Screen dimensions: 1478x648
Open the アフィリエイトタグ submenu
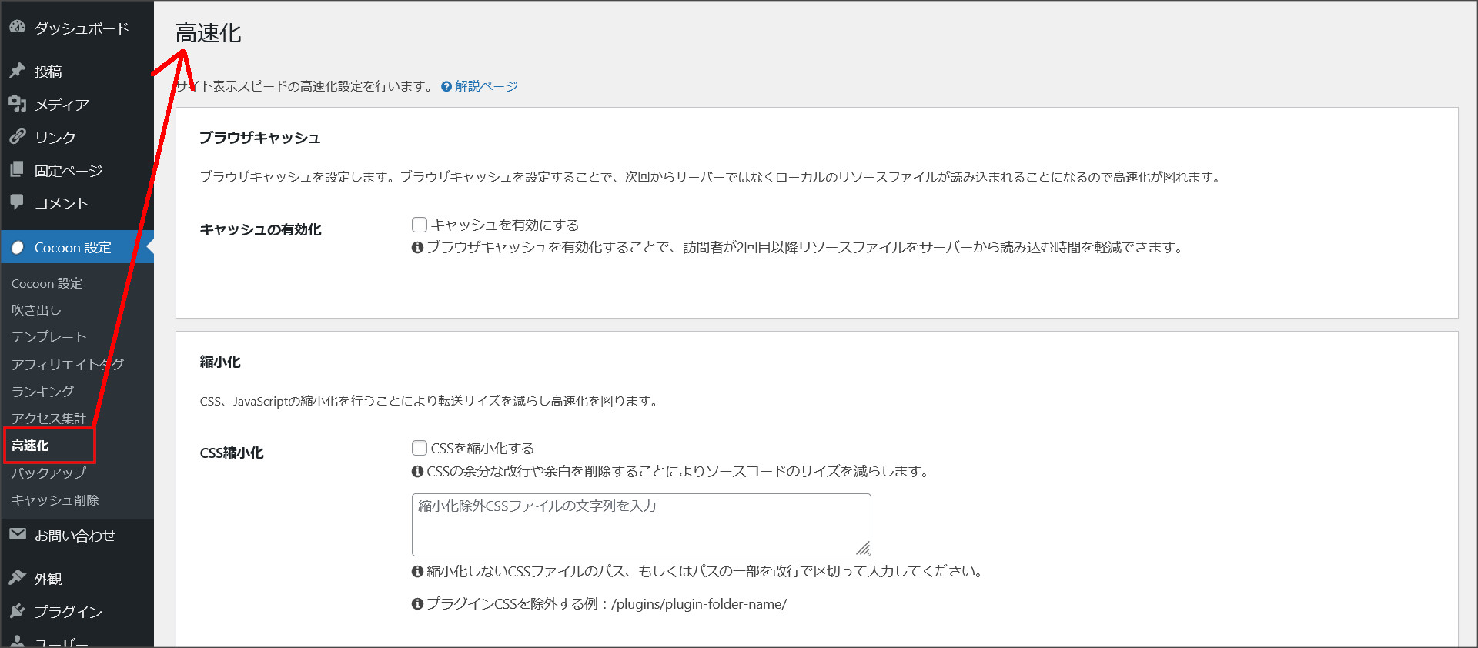pos(68,364)
